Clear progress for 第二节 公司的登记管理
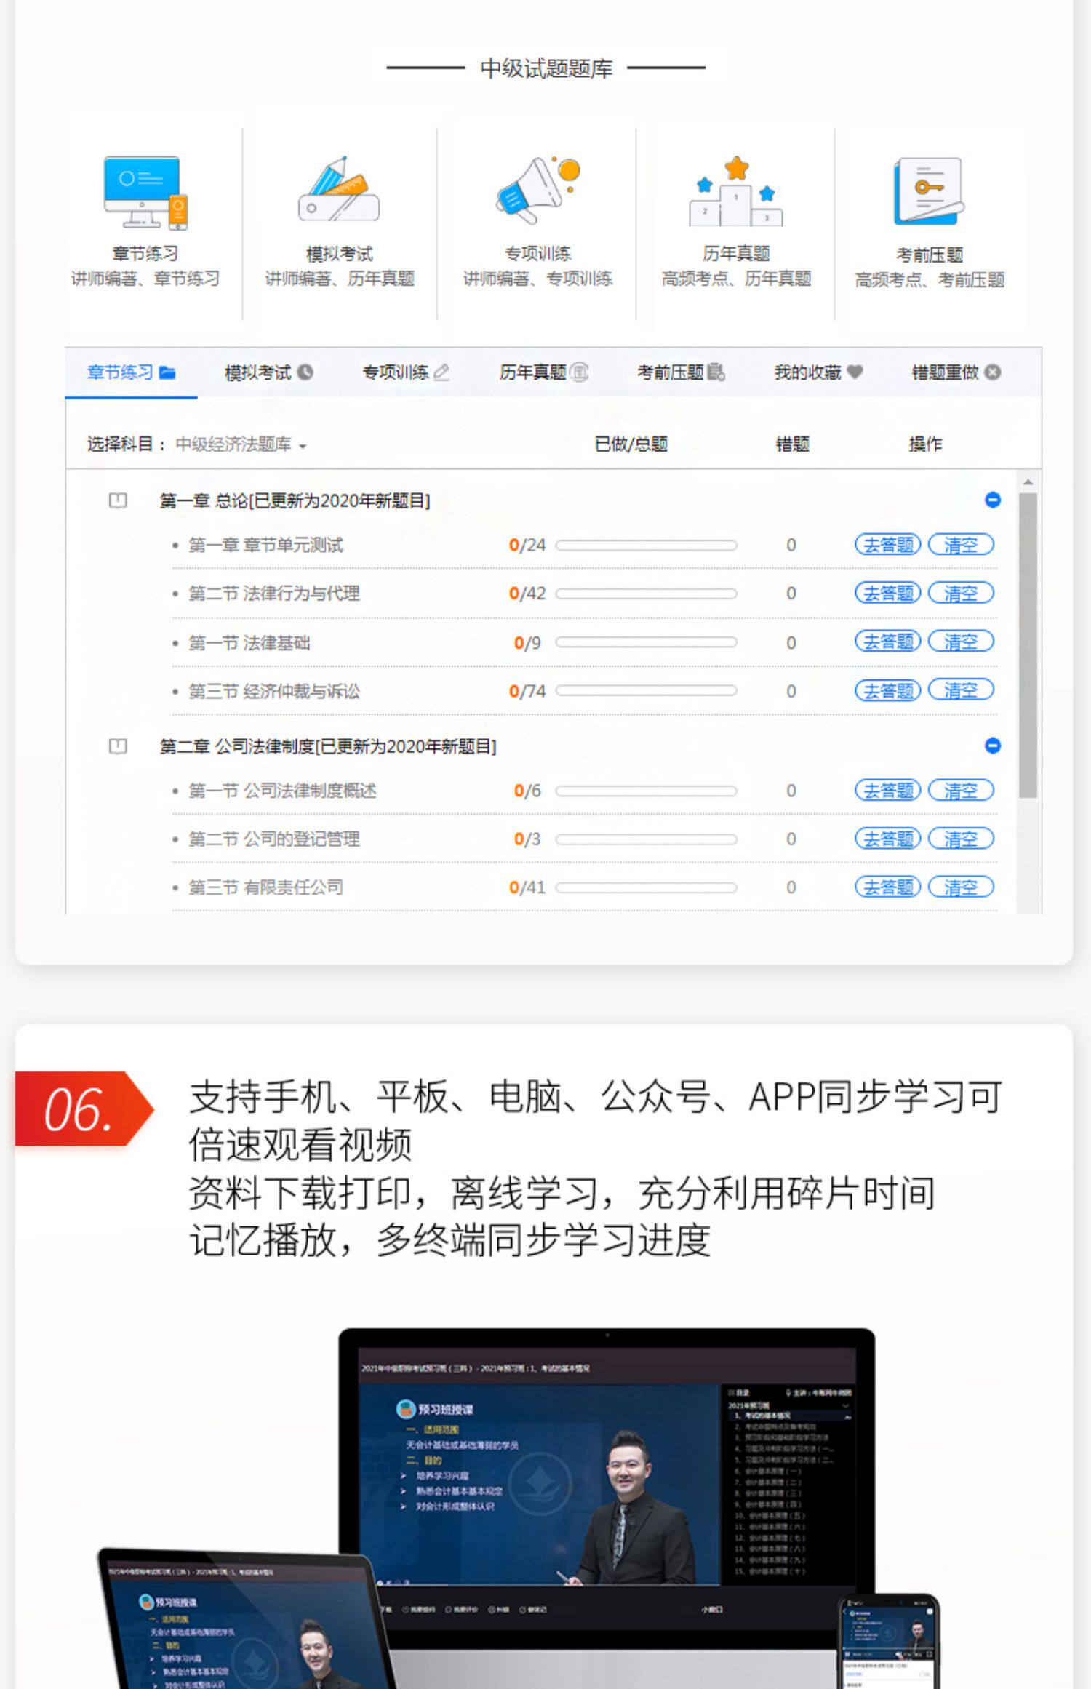 tap(962, 839)
